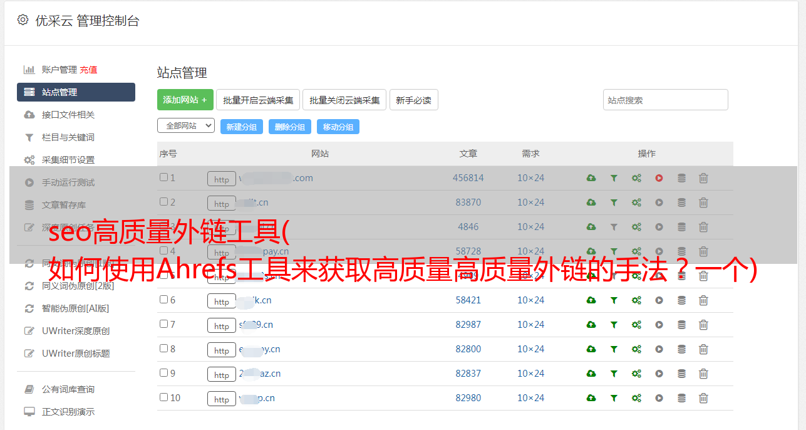This screenshot has width=806, height=430.
Task: Go to UWriter深度原创 in the sidebar
Action: [76, 331]
